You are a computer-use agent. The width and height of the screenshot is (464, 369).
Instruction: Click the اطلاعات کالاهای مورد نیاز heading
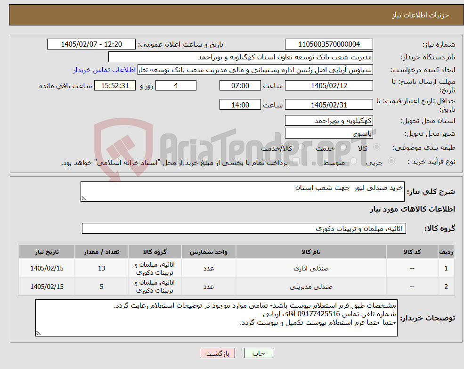pyautogui.click(x=413, y=209)
